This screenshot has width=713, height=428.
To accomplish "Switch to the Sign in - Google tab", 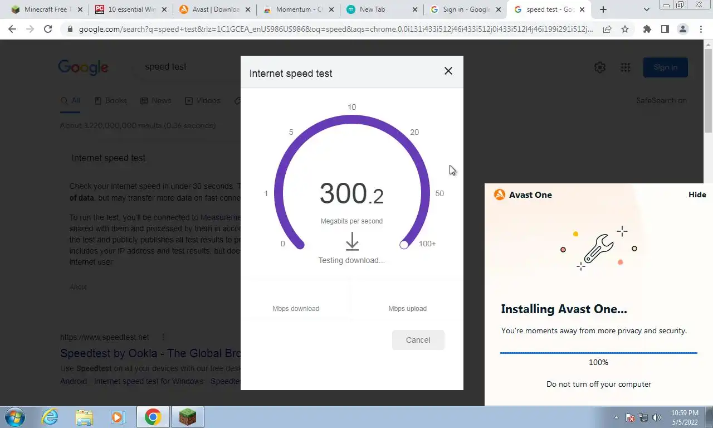I will coord(466,9).
